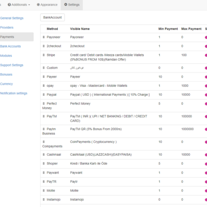Toggle the Perfect Money status switch

(206, 104)
